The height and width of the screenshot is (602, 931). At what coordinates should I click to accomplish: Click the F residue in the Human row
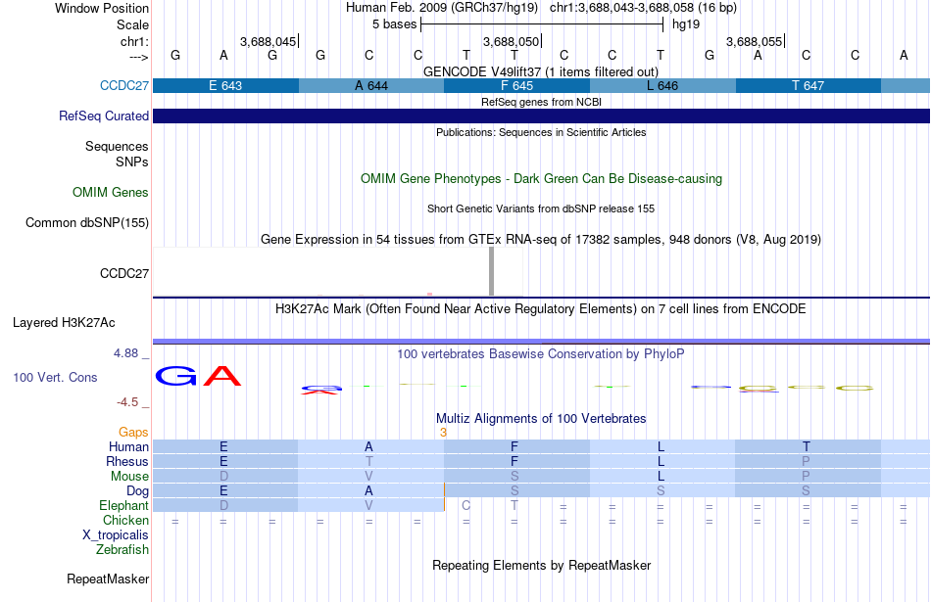coord(514,446)
